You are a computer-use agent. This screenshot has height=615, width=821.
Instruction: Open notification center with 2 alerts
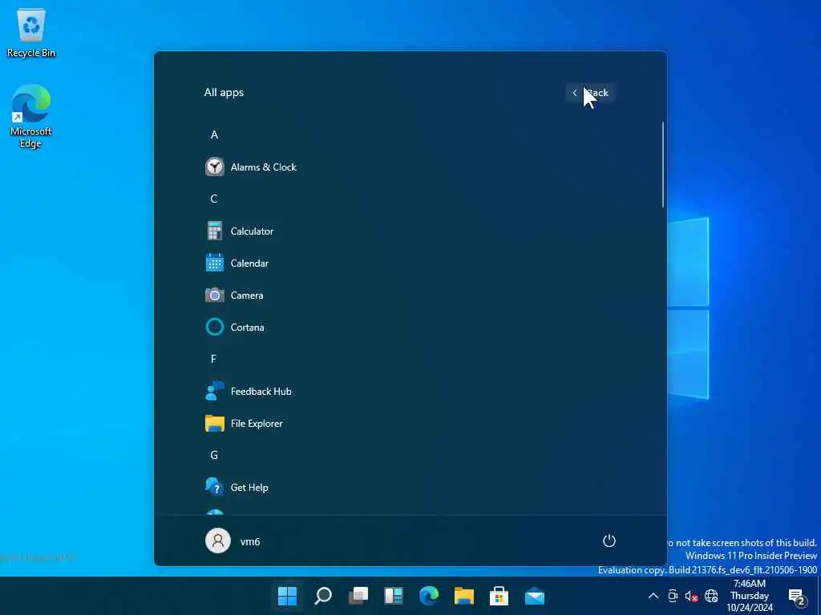pyautogui.click(x=798, y=597)
